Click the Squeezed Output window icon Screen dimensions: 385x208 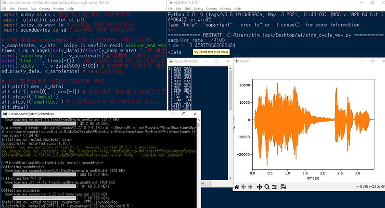tap(171, 61)
